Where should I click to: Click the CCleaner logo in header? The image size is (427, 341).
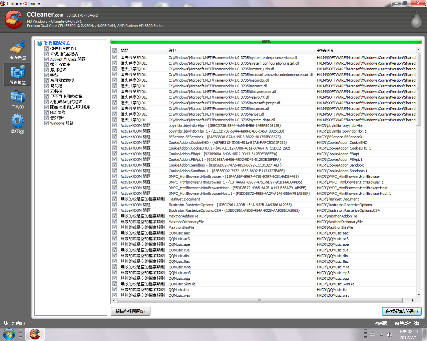pyautogui.click(x=14, y=19)
